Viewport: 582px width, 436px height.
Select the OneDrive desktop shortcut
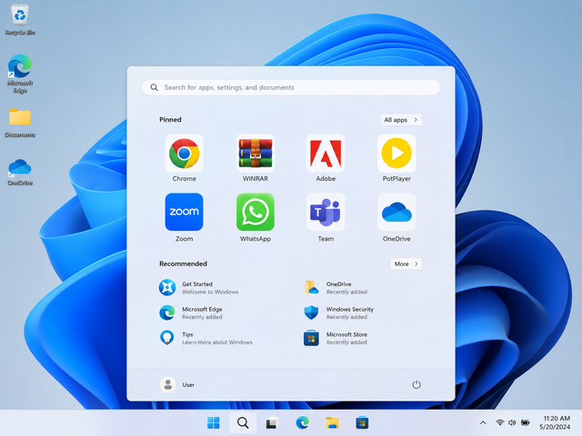20,173
